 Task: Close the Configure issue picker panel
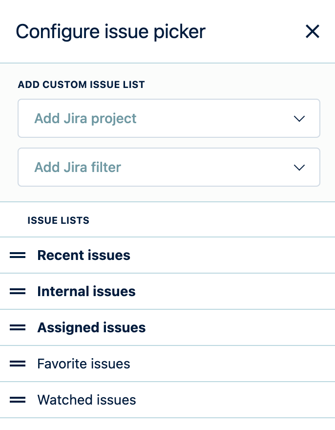(x=312, y=32)
